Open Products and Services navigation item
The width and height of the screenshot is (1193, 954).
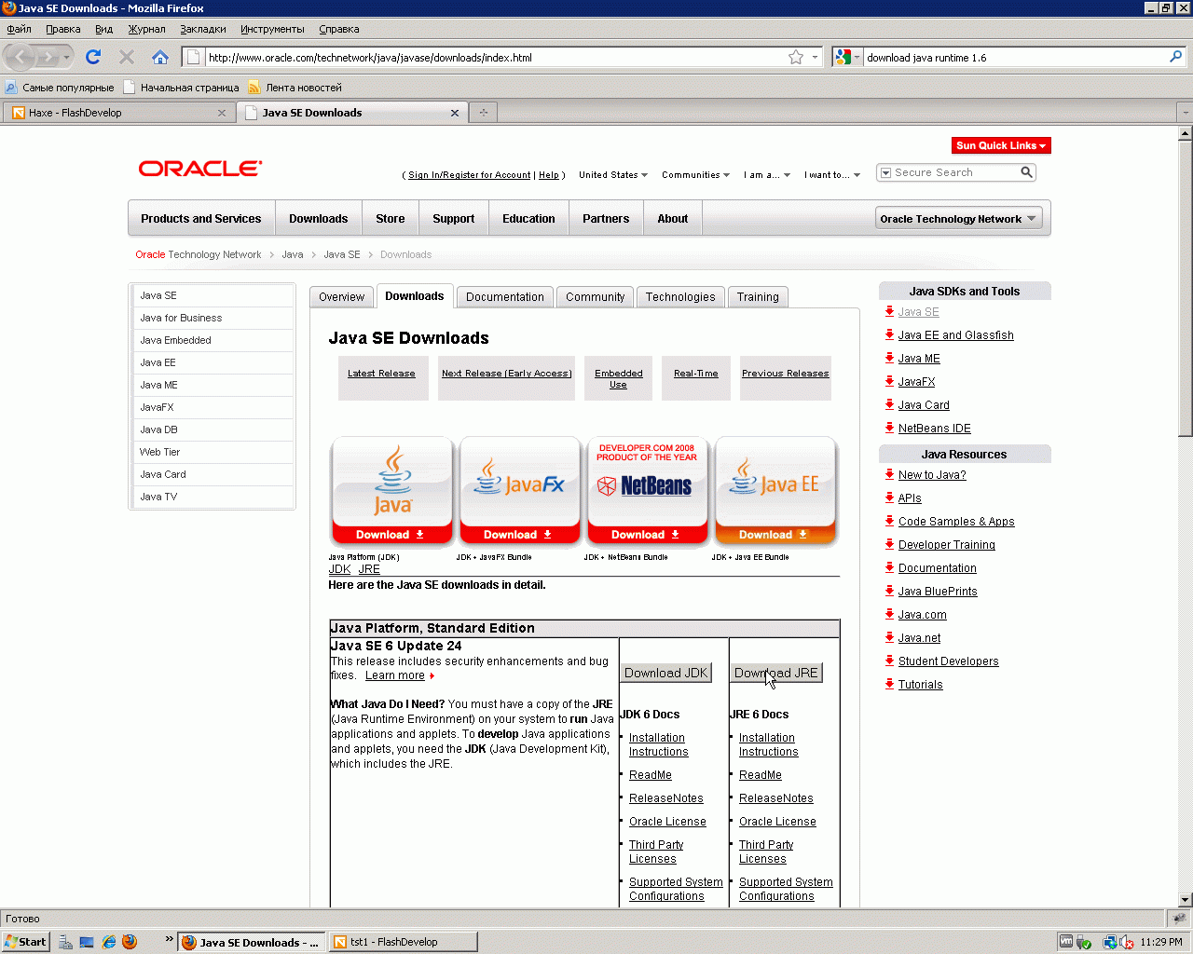coord(201,219)
